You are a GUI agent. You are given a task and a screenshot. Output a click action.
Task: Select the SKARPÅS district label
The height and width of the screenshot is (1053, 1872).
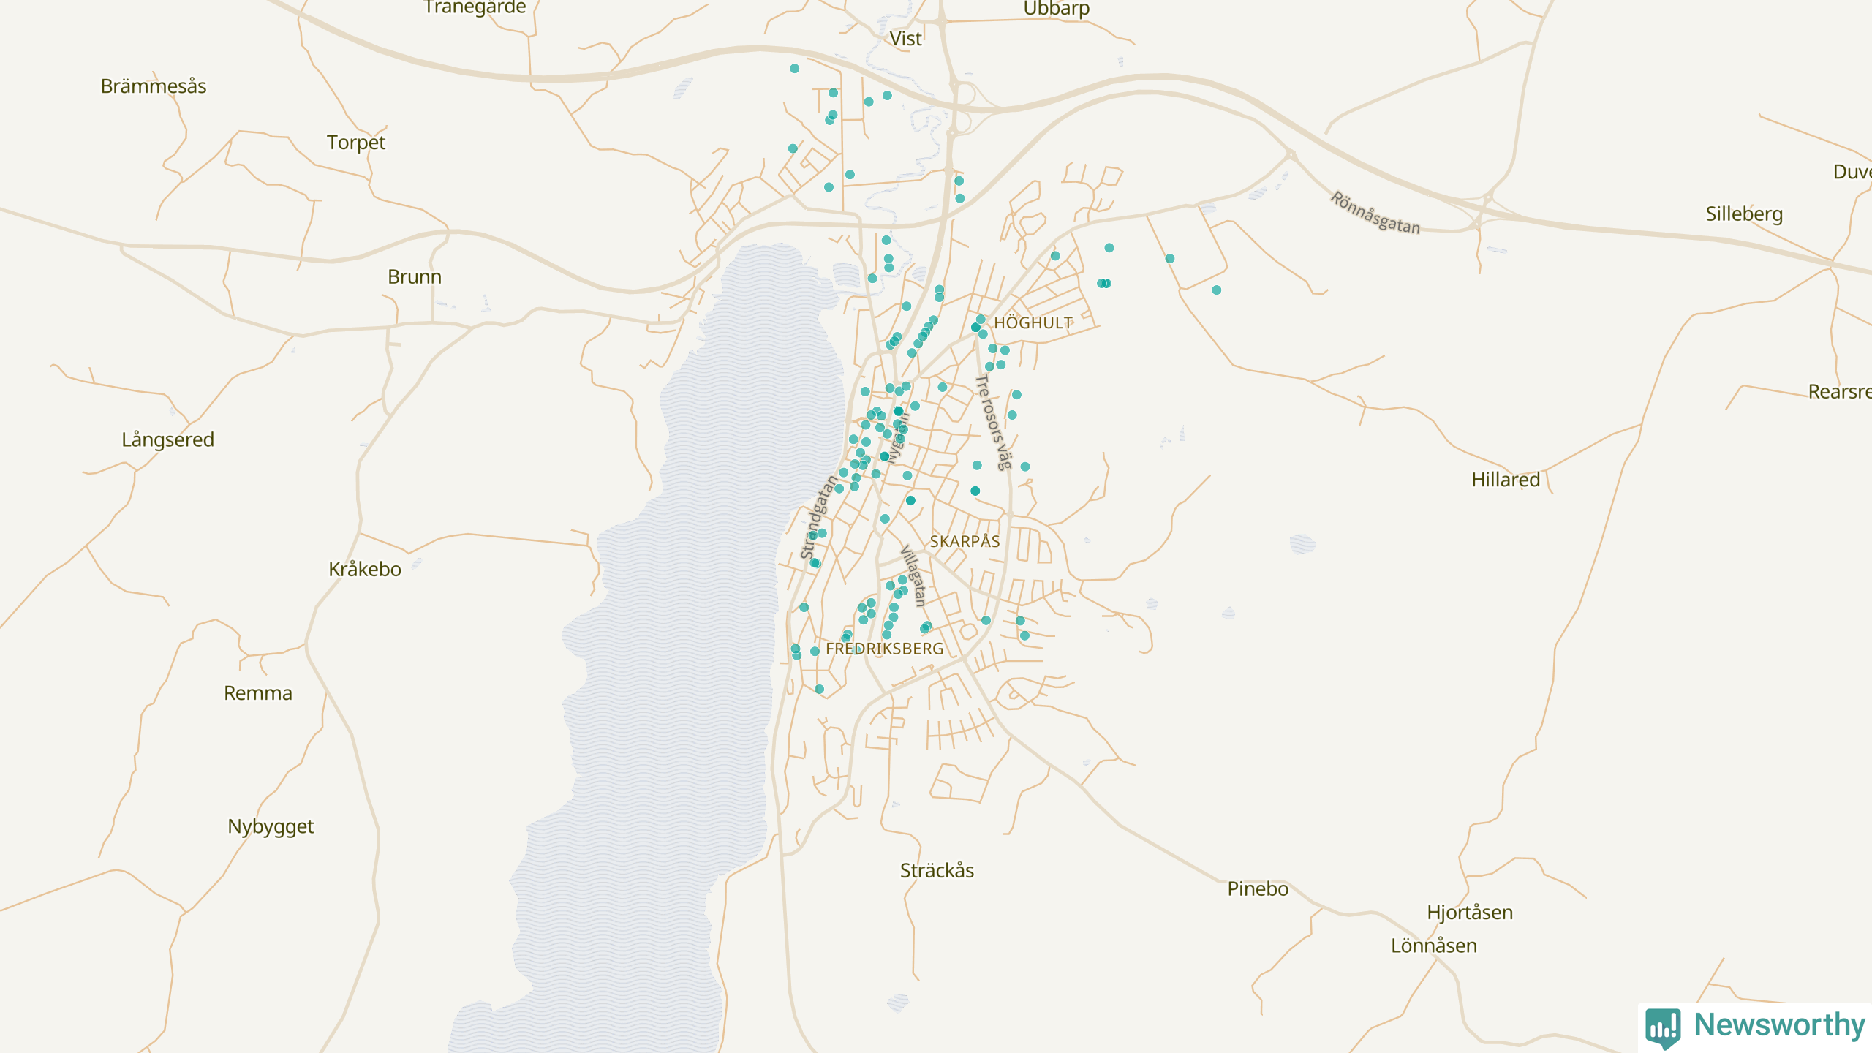pos(965,542)
